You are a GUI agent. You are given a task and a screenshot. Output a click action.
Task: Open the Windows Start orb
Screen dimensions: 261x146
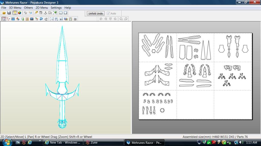[x=7, y=142]
